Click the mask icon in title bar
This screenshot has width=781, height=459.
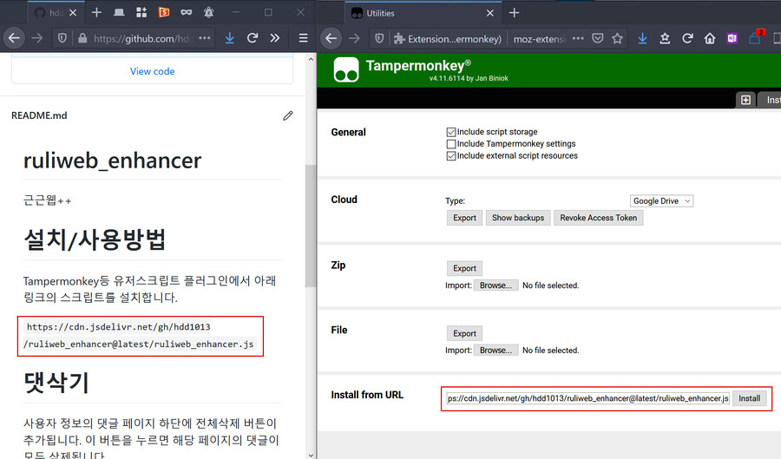tap(187, 12)
